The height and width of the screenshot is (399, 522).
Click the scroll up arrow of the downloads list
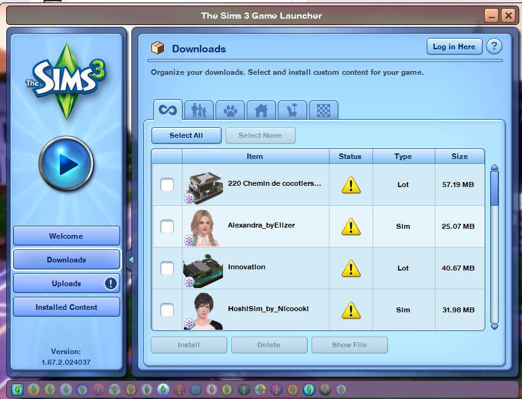coord(495,167)
